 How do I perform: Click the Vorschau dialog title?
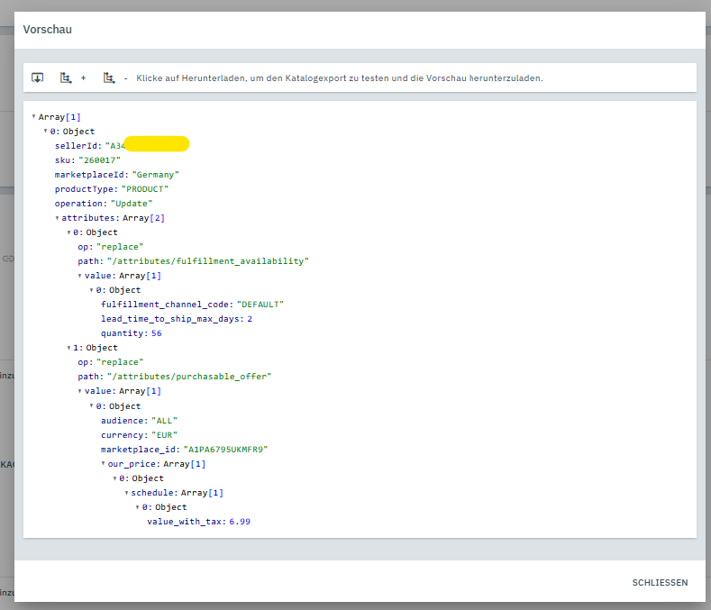click(48, 30)
